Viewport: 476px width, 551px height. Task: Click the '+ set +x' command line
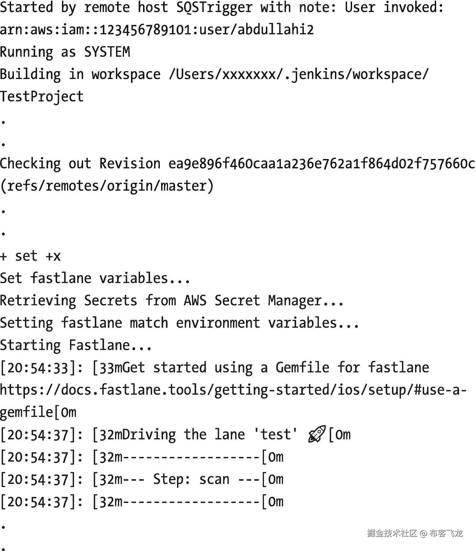[30, 256]
